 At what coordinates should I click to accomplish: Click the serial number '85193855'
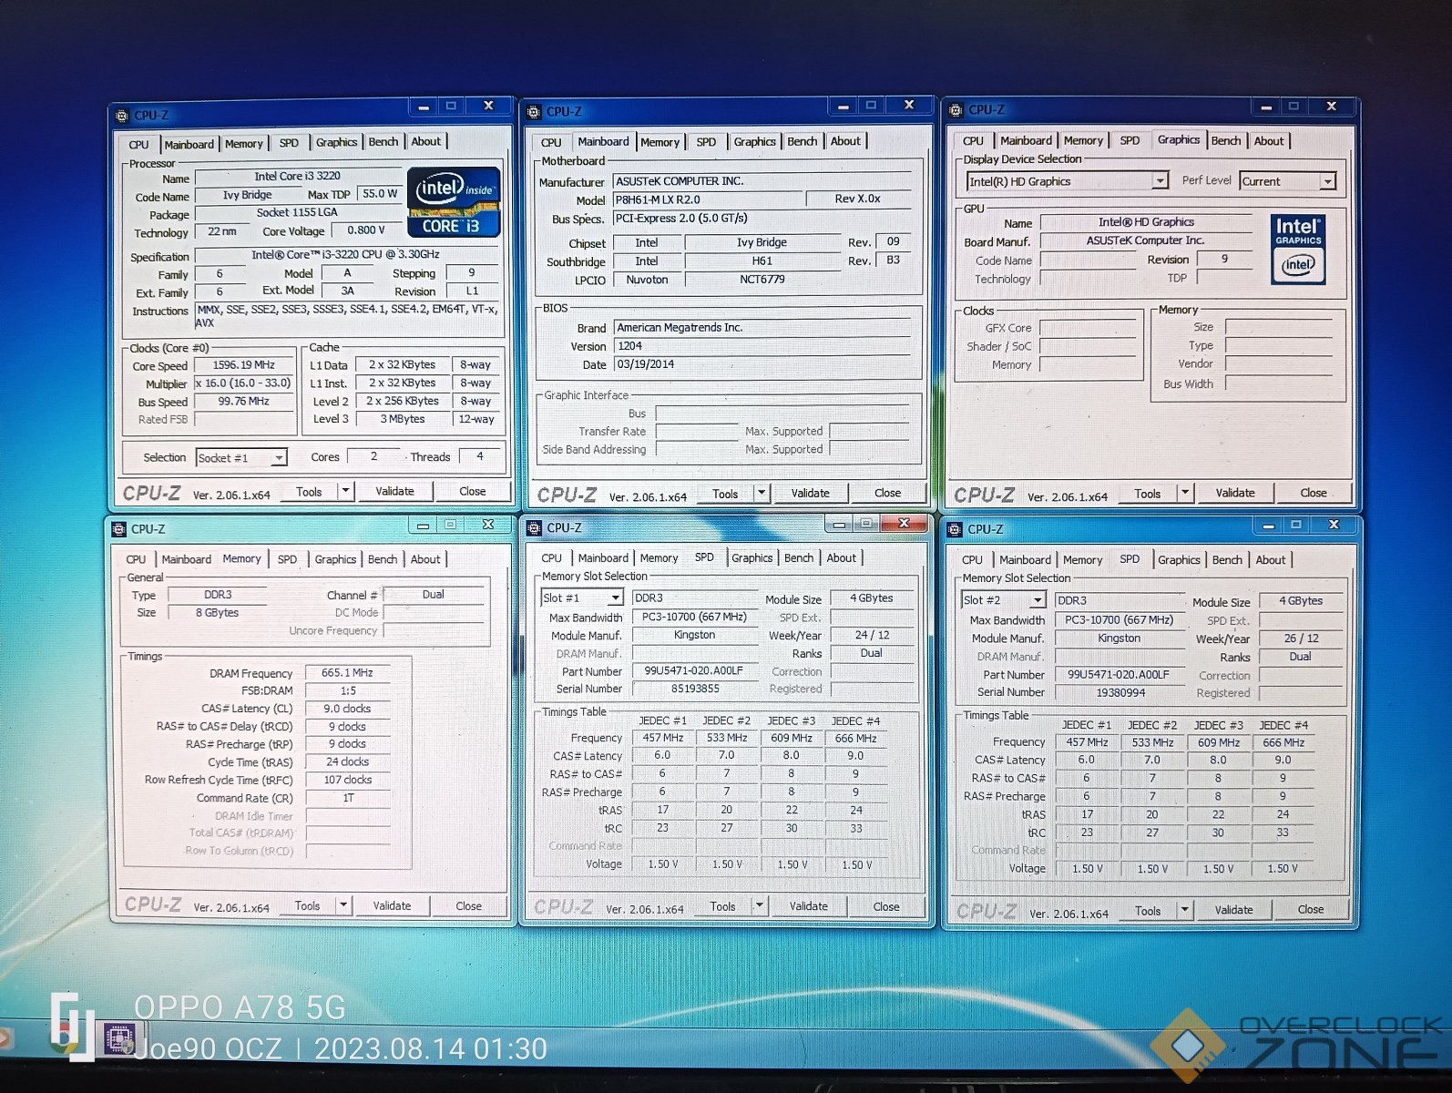(x=695, y=690)
